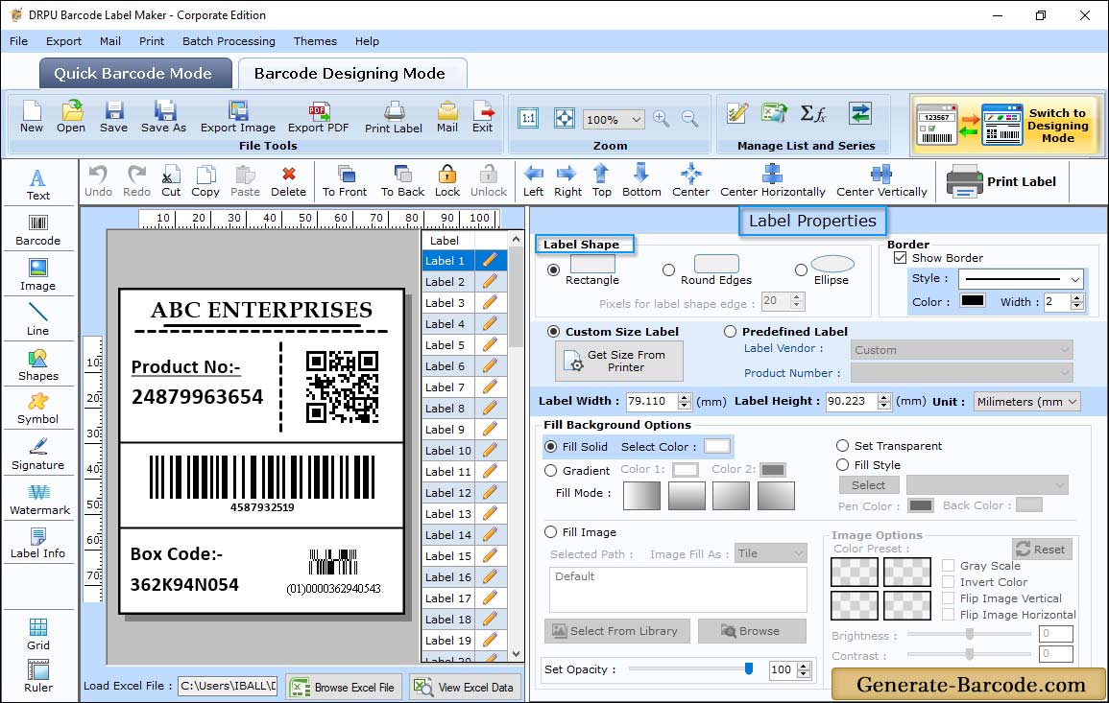This screenshot has width=1109, height=703.
Task: Toggle the Grid display icon
Action: (x=37, y=634)
